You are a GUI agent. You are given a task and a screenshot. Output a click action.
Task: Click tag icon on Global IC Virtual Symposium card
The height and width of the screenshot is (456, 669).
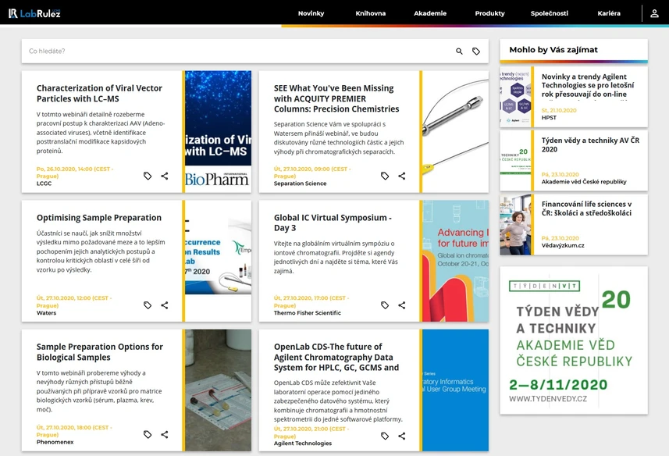click(385, 305)
